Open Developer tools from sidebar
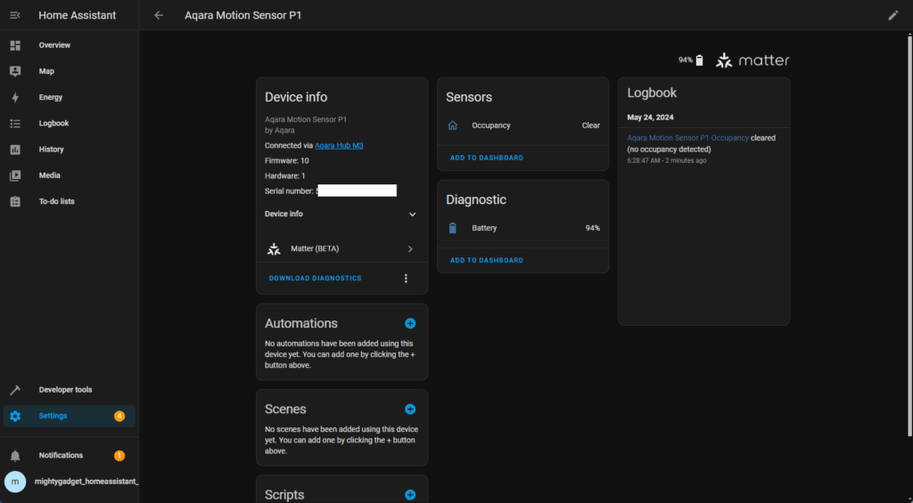 point(64,390)
